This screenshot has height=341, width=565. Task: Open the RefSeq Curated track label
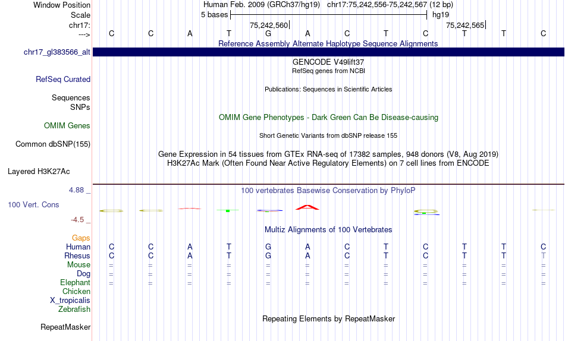[x=63, y=79]
